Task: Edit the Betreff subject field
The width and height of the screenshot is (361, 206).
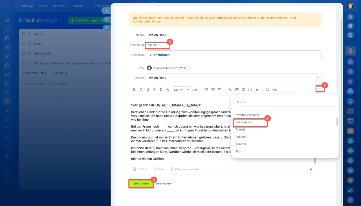Action: click(232, 78)
